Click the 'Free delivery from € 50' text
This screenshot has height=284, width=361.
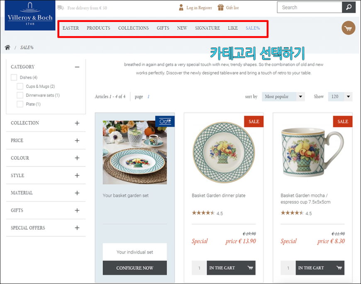click(x=87, y=8)
